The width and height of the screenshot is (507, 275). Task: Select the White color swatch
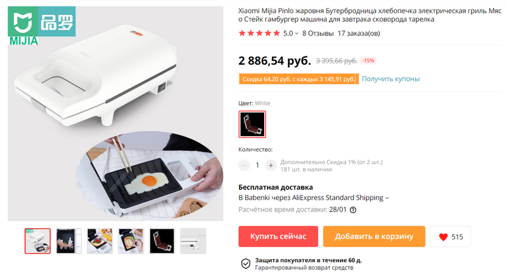pos(252,124)
